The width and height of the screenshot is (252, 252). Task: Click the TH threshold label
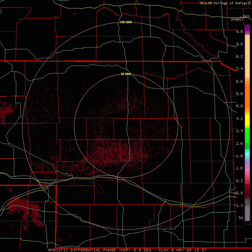241,218
